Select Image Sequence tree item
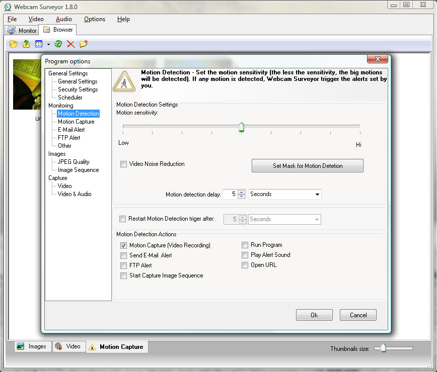Viewport: 437px width, 372px height. coord(79,170)
